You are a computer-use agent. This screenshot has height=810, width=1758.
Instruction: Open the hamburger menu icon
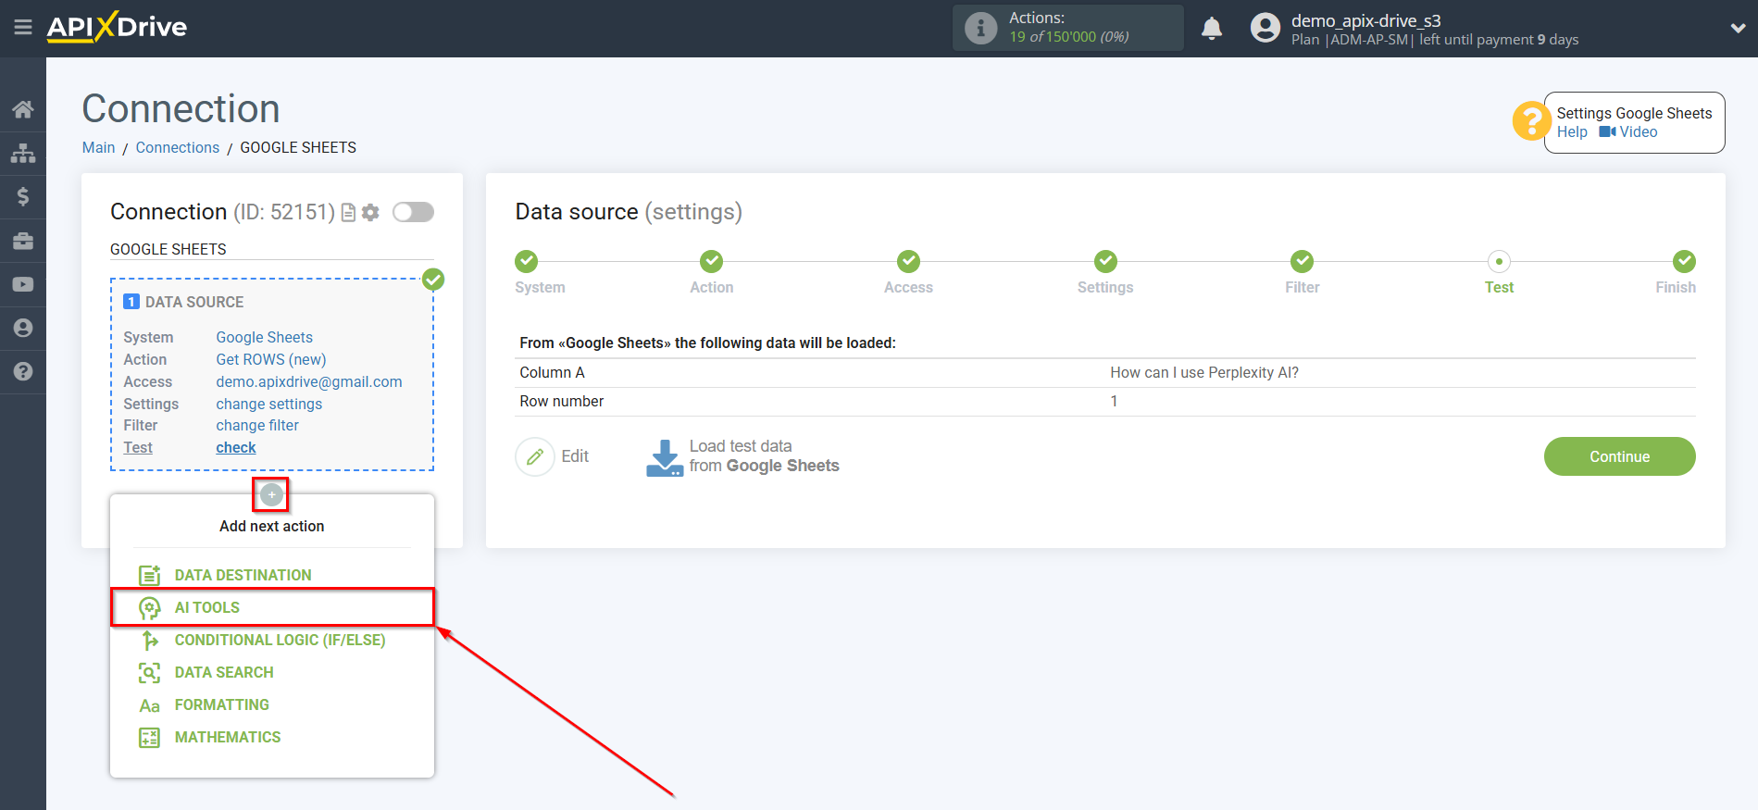(x=23, y=28)
